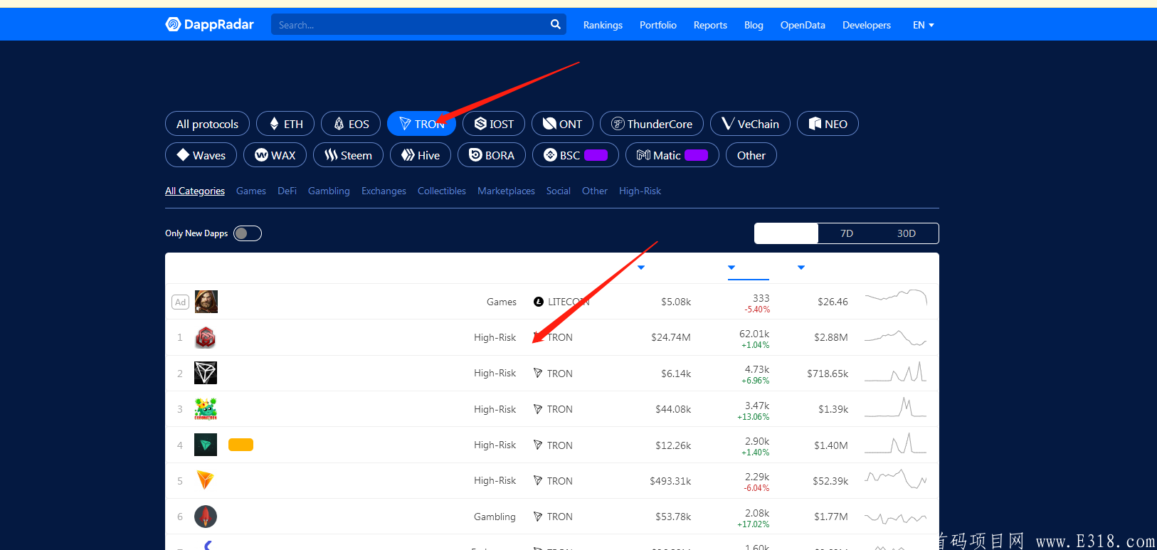Filter by the Marketplaces category
The width and height of the screenshot is (1157, 550).
pos(506,191)
